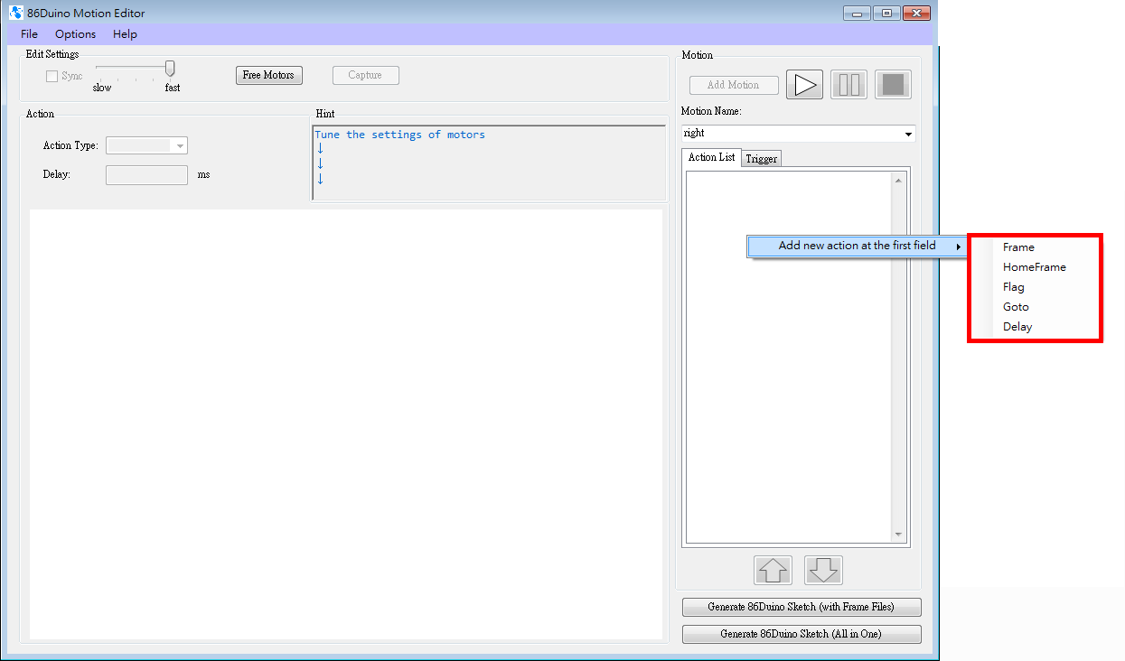Click the Action List scroll up arrow
This screenshot has height=661, width=1125.
click(898, 181)
